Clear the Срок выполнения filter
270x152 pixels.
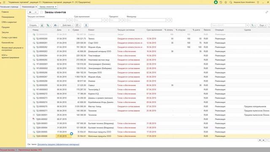pos(106,20)
